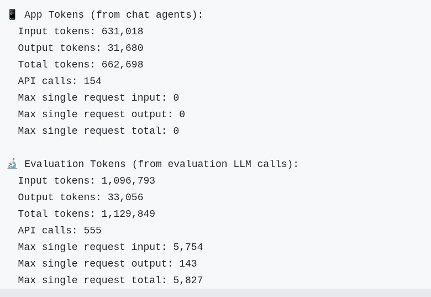Click the app input tokens value 631,018
Viewport: 431px width, 297px height.
(122, 32)
